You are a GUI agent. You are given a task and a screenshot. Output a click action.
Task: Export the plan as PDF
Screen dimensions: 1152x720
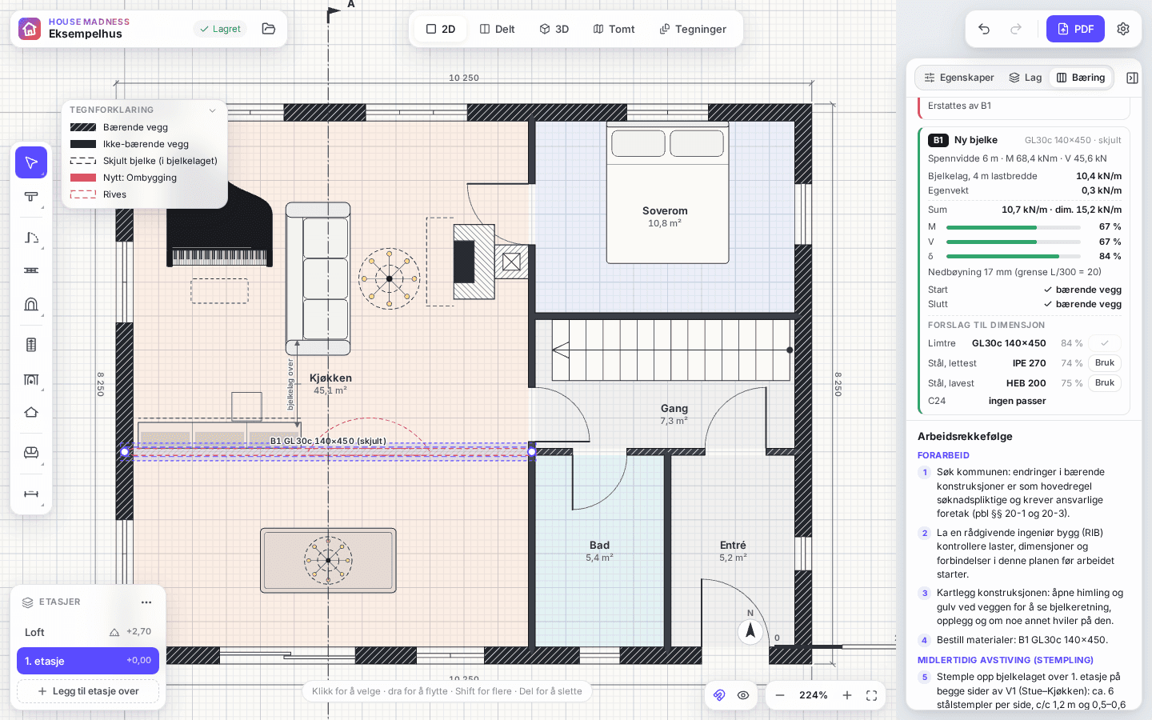click(x=1075, y=29)
